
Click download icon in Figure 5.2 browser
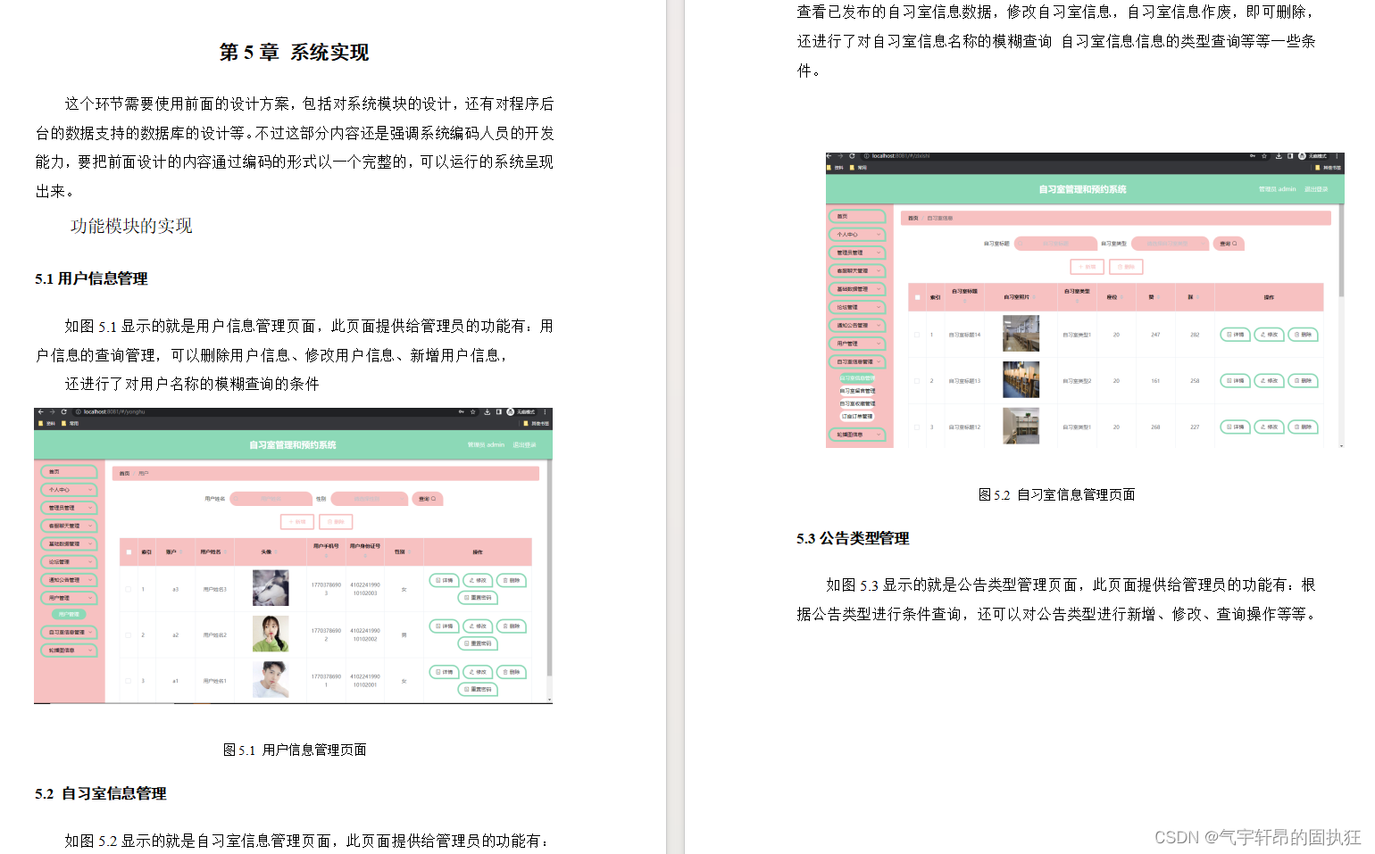click(1279, 156)
